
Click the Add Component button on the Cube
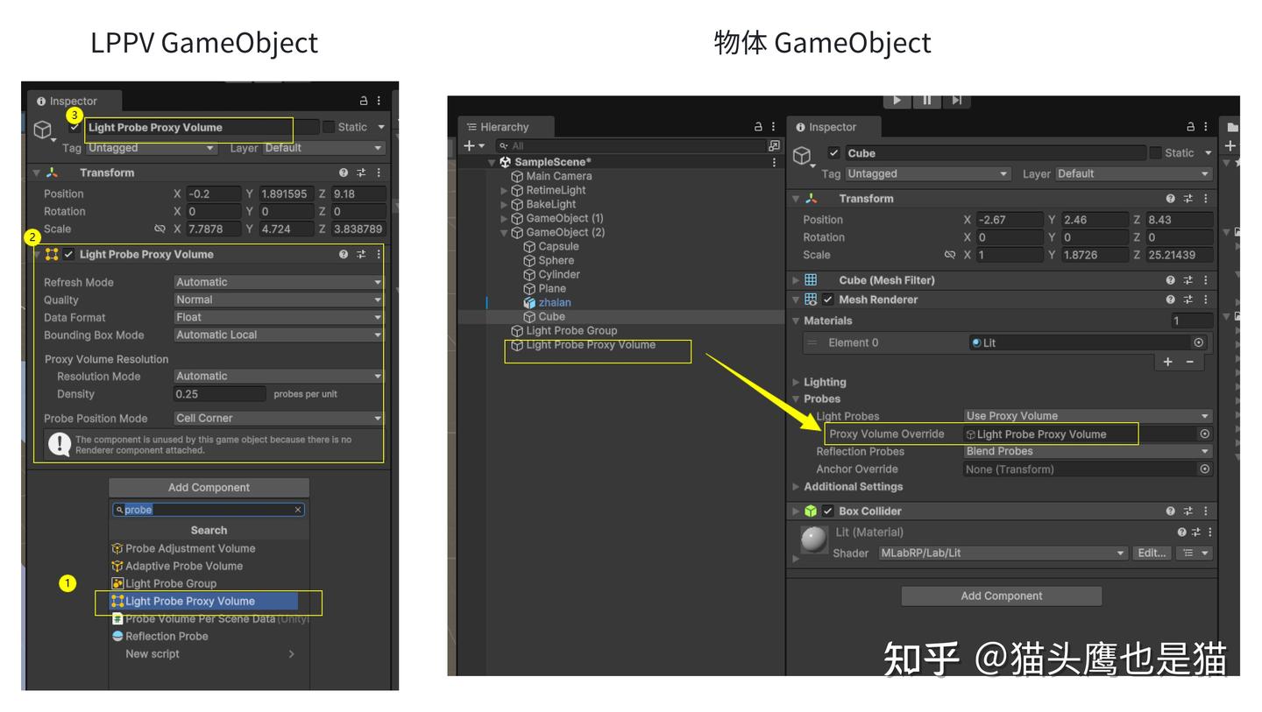coord(1001,596)
